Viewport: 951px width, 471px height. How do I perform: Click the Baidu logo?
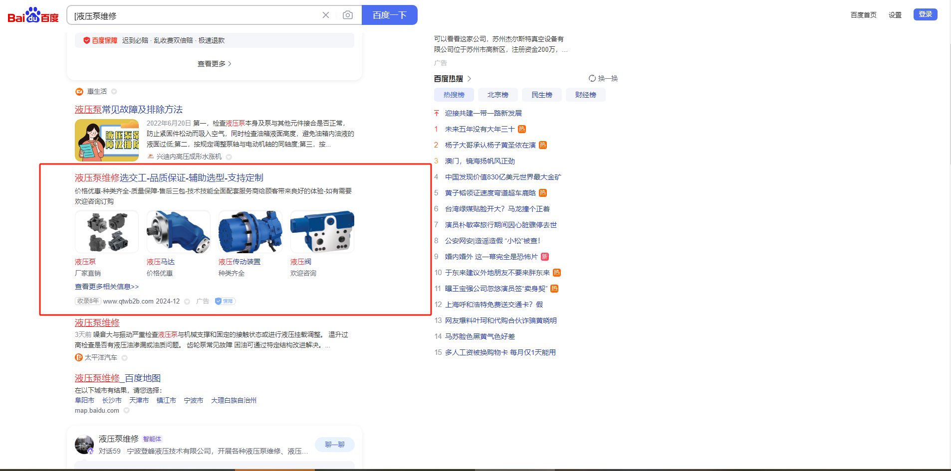[33, 15]
